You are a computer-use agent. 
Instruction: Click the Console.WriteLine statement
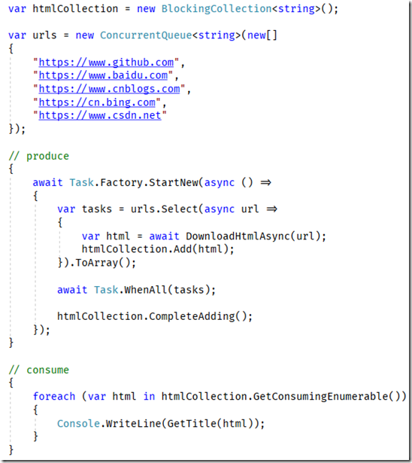[x=161, y=423]
